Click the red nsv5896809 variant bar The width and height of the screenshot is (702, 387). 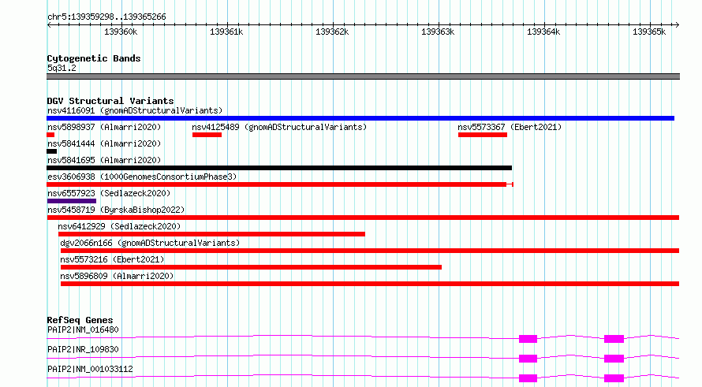[x=370, y=284]
